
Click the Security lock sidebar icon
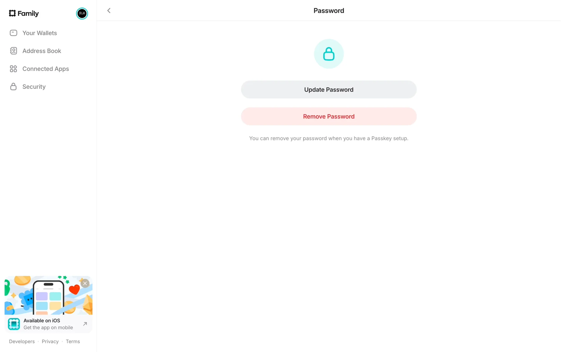(x=13, y=87)
